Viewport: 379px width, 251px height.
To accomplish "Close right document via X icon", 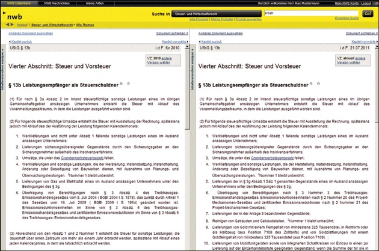I will [x=375, y=34].
